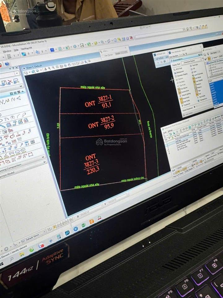Adjust Global Brightness slider in View Attributes
Screen dimensions: 223x298
tap(194, 107)
